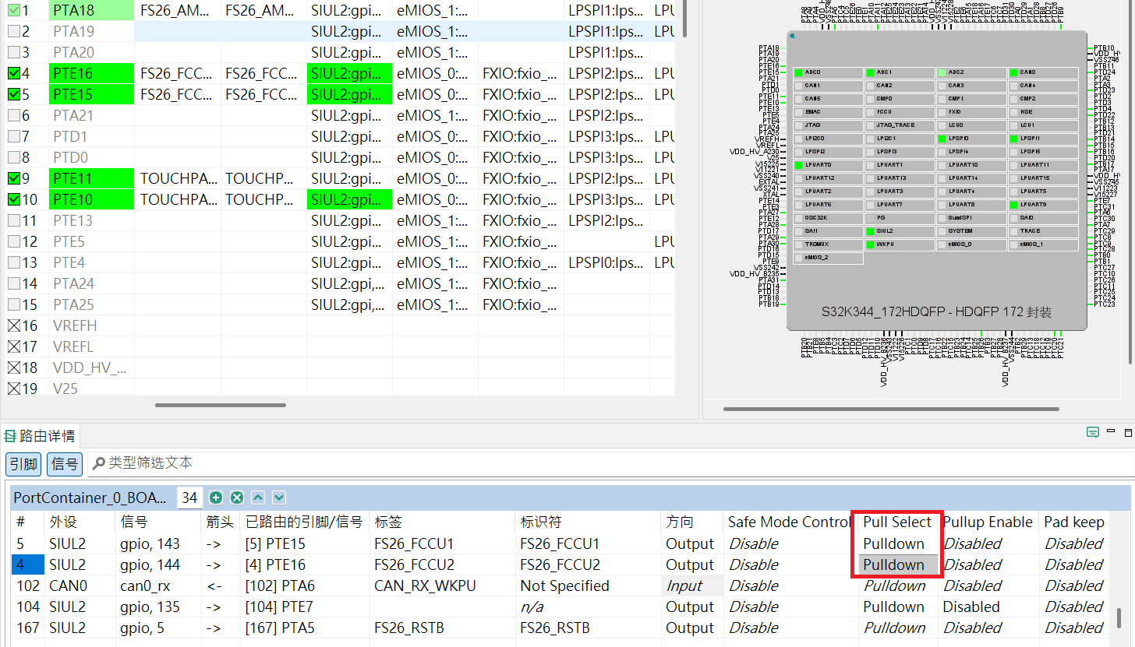Uncheck the pin 10 PTE10 checkbox
Image resolution: width=1135 pixels, height=647 pixels.
click(13, 200)
